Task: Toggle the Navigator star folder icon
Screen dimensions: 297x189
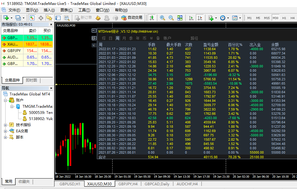Action: pyautogui.click(x=49, y=18)
